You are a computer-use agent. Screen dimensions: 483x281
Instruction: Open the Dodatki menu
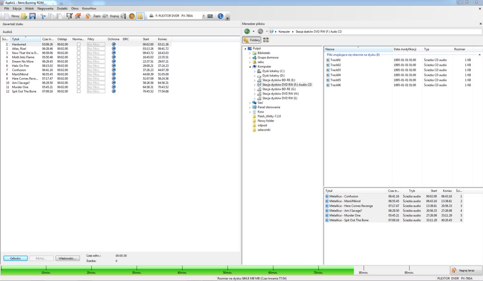(x=62, y=8)
